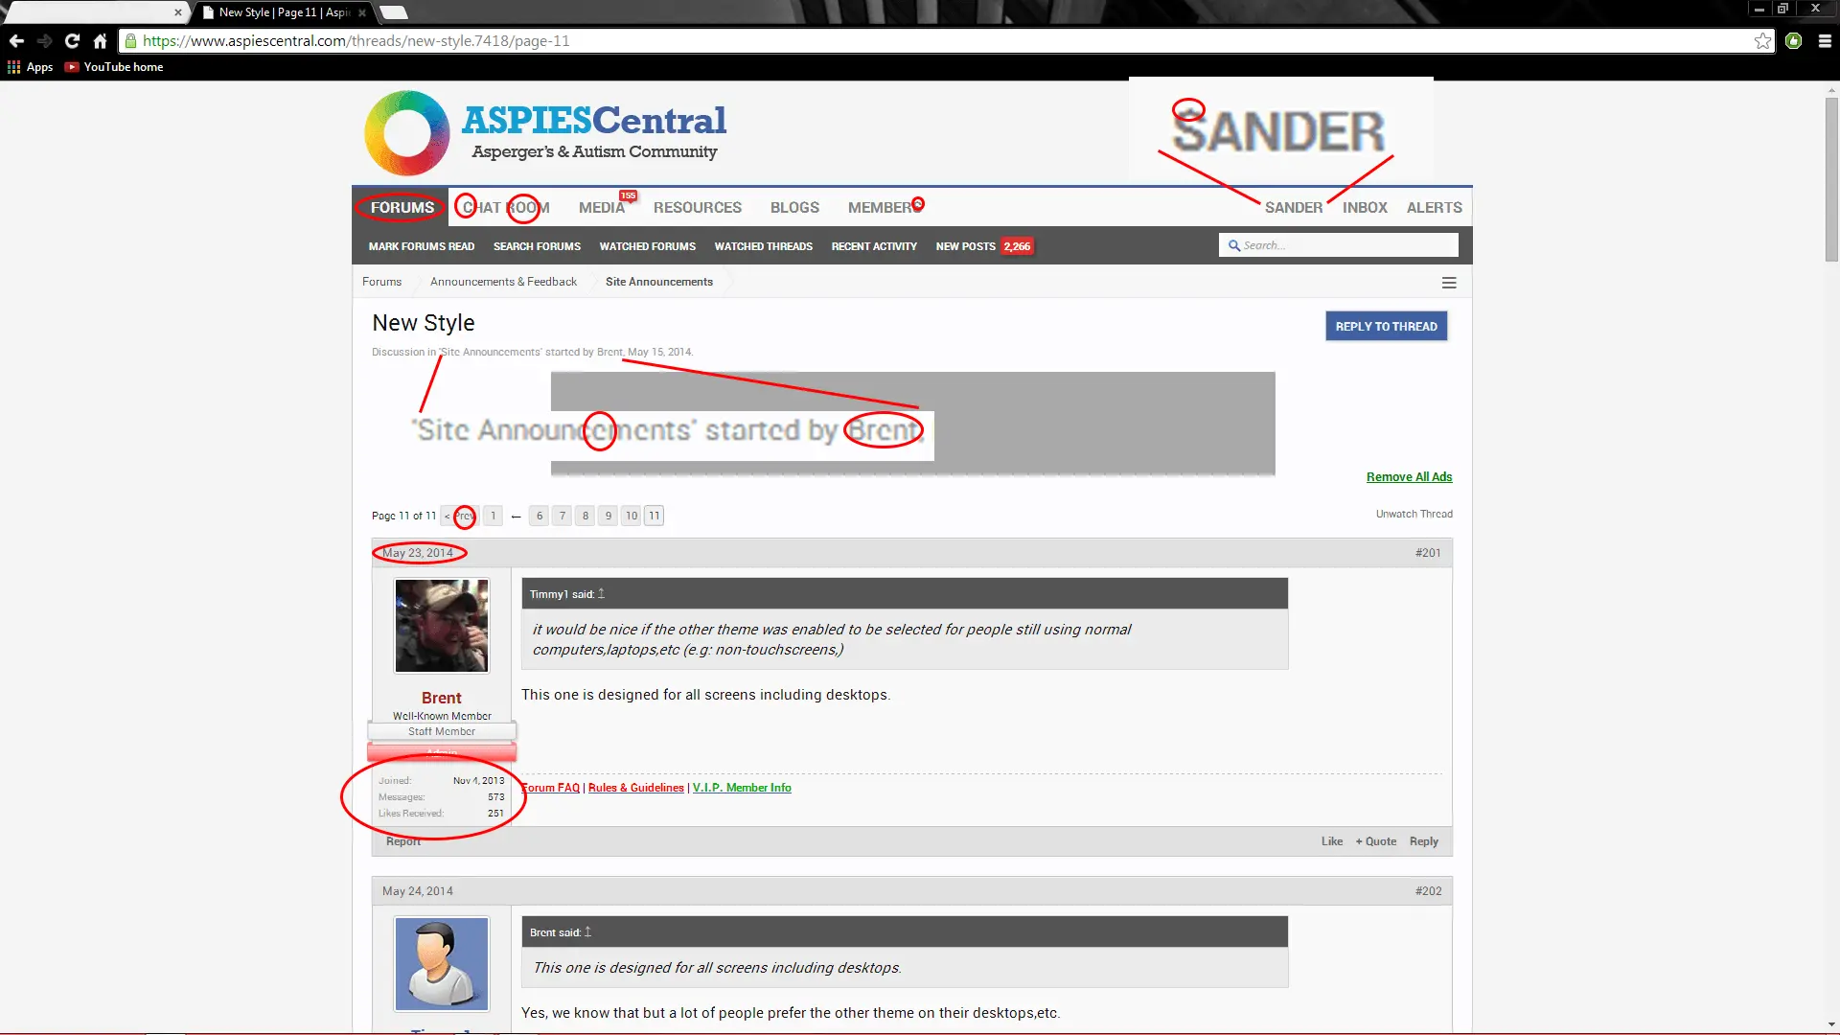Open the CHAT ROOM tab
Screen dimensions: 1840x1035
506,207
